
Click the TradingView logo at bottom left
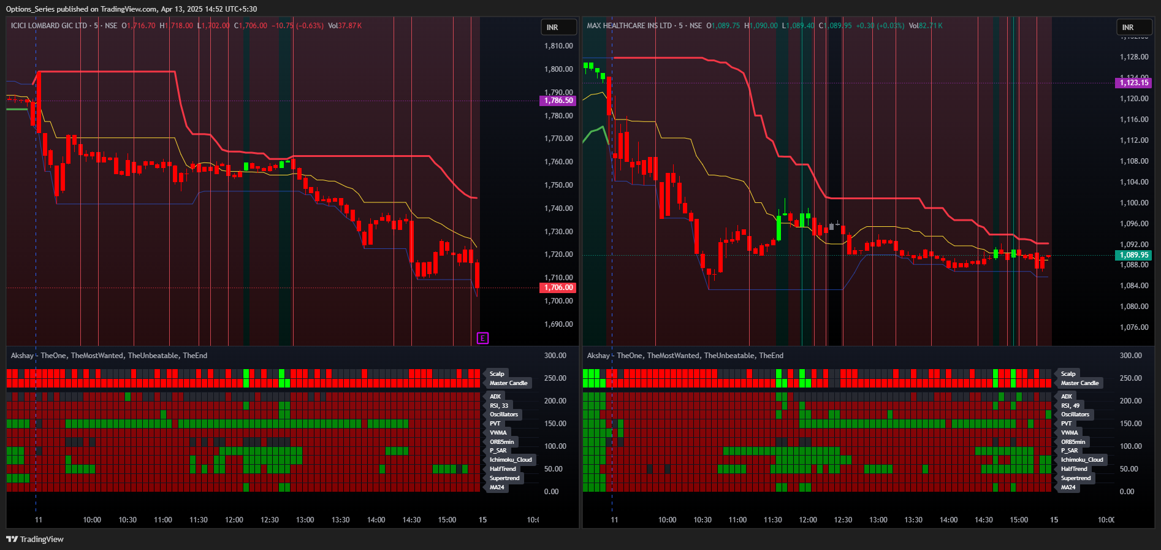coord(35,539)
